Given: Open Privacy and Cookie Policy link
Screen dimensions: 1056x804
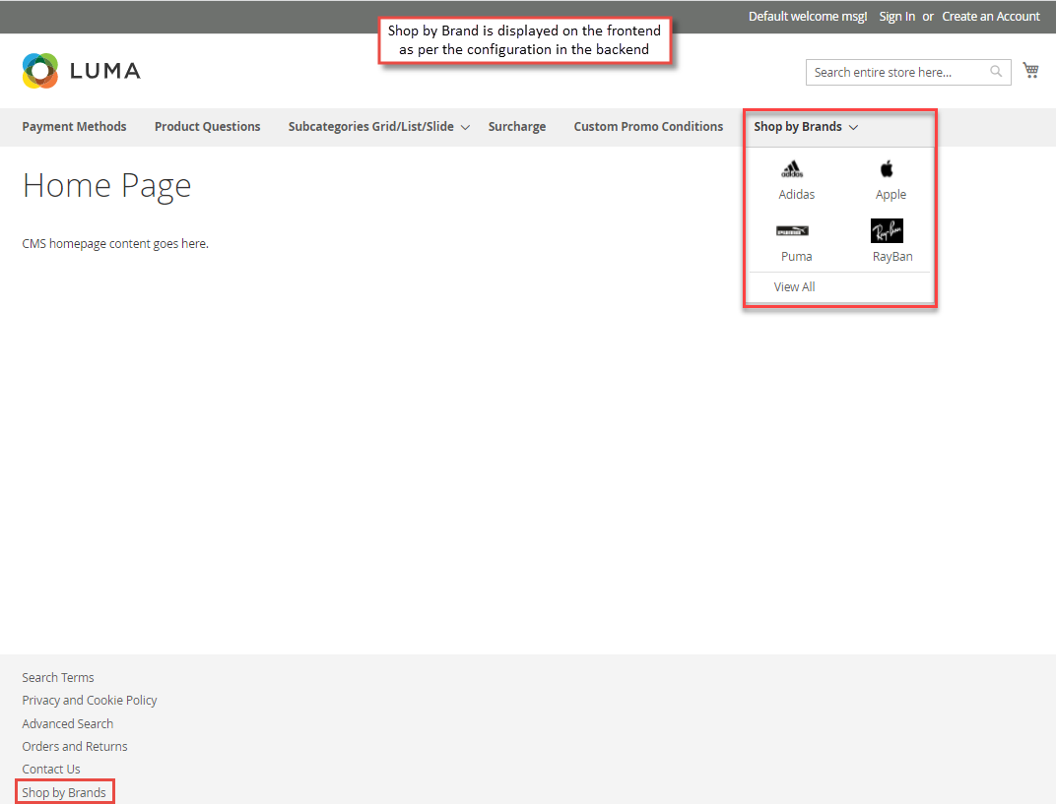Looking at the screenshot, I should pos(90,701).
